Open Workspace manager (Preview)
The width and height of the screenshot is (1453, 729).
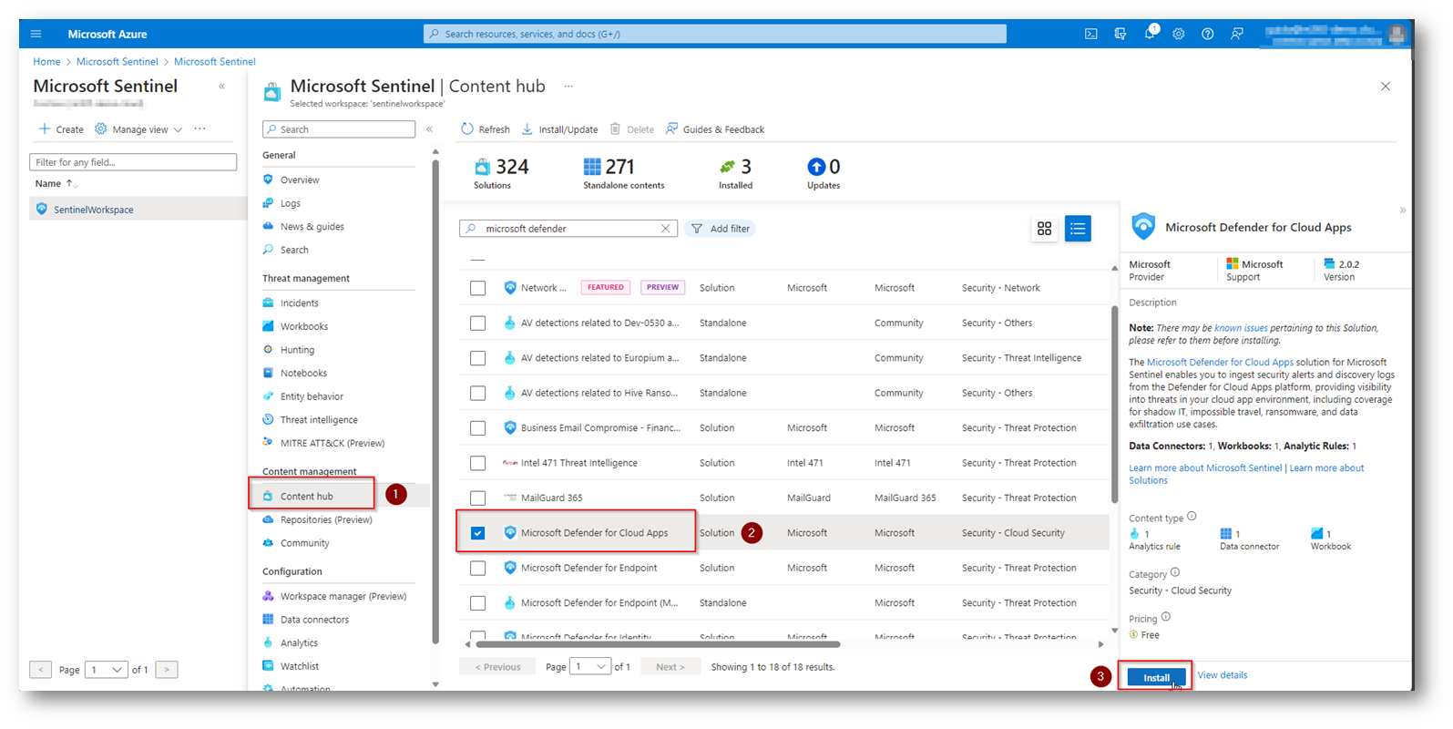pyautogui.click(x=343, y=597)
